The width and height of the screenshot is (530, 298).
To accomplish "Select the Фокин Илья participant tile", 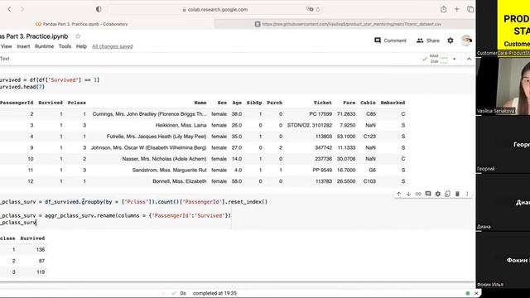I will coord(503,261).
